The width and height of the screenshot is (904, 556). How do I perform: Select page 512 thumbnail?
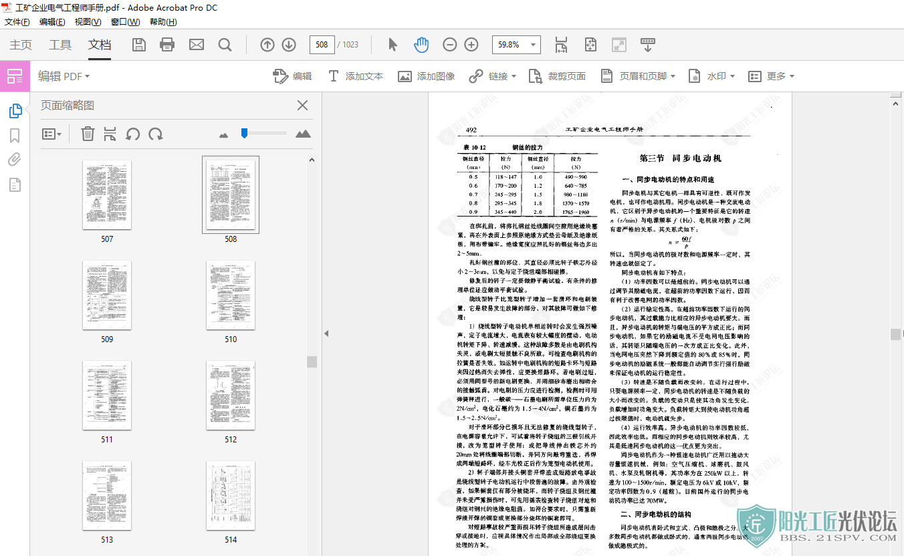(231, 395)
